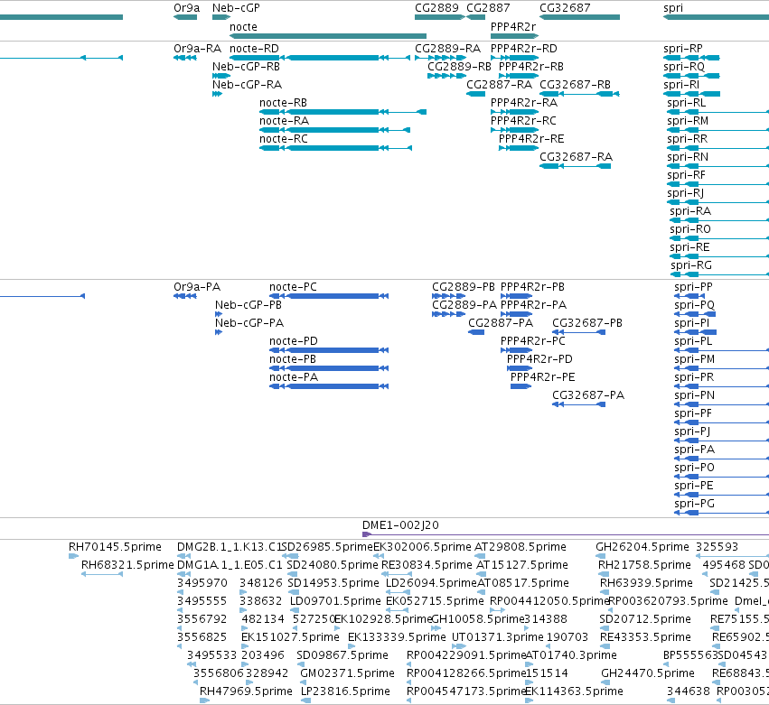Screen dimensions: 769x705
Task: Open the CG32687-PB protein label
Action: click(587, 323)
